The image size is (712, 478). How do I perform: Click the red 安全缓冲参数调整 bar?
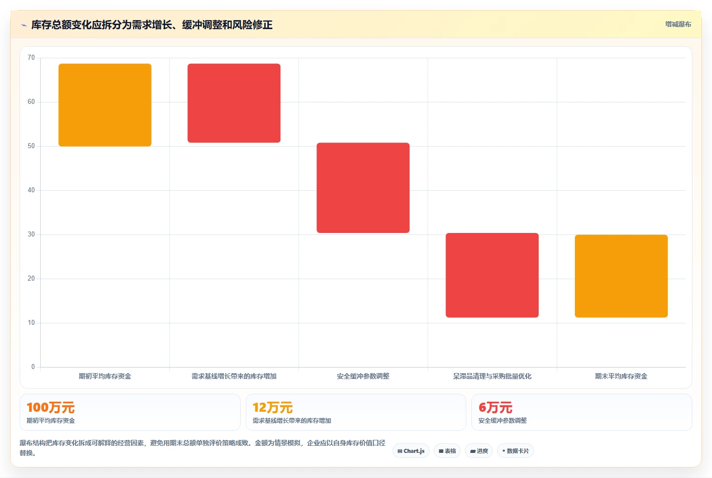pyautogui.click(x=363, y=188)
